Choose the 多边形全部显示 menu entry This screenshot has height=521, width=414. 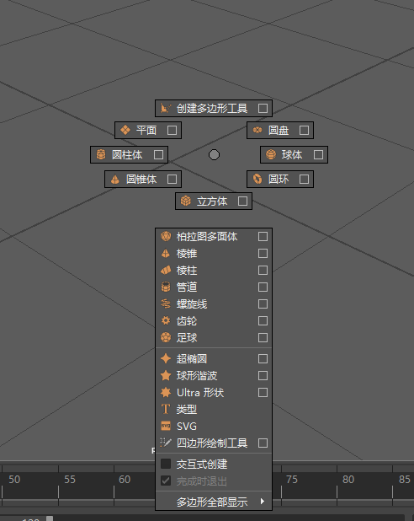(x=214, y=502)
